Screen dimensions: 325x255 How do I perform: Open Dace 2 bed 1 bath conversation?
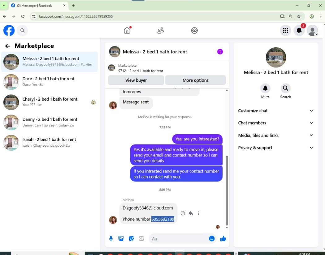[x=49, y=82]
